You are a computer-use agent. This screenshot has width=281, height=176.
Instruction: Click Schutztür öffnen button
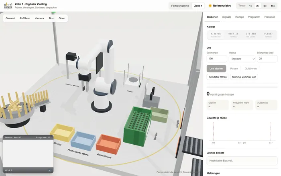pos(218,77)
